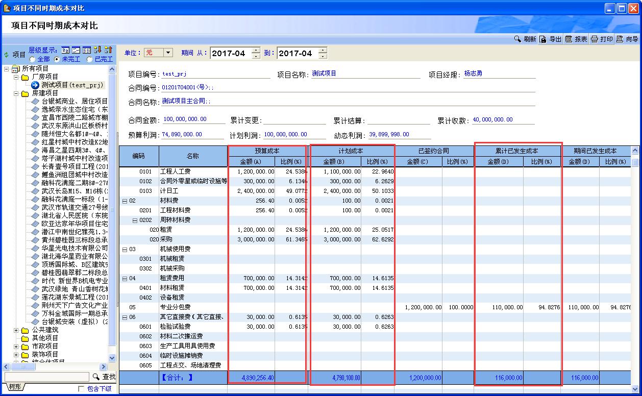The height and width of the screenshot is (396, 642).
Task: Click the 打印 print toolbar button
Action: (x=602, y=39)
